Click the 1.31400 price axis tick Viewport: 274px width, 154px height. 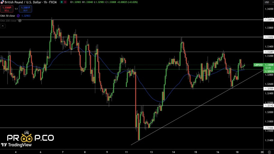pyautogui.click(x=269, y=140)
